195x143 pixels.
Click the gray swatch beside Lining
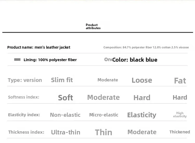pyautogui.click(x=17, y=60)
